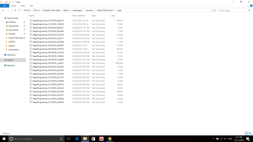253x142 pixels.
Task: Click the search magnifier icon
Action: [249, 10]
